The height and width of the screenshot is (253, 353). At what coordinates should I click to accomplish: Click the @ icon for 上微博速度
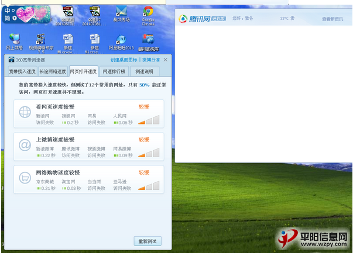point(25,145)
